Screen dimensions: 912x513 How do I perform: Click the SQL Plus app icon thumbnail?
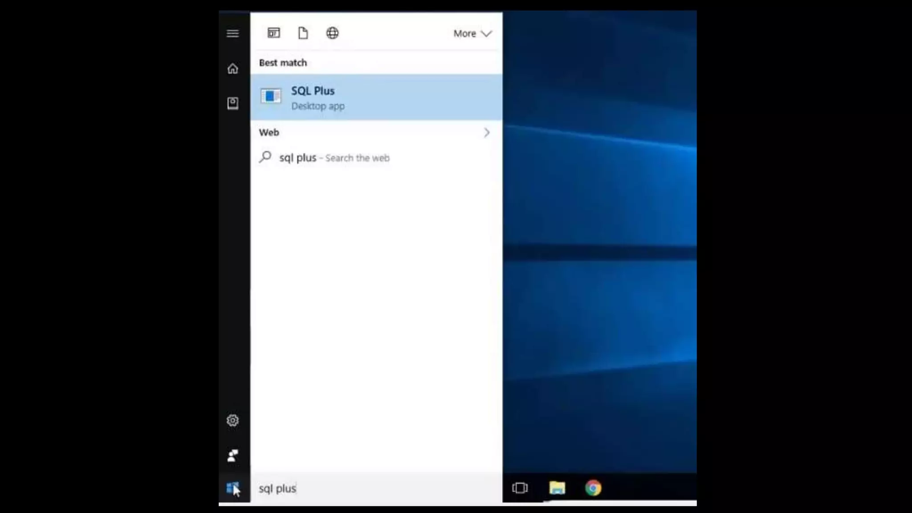click(271, 96)
